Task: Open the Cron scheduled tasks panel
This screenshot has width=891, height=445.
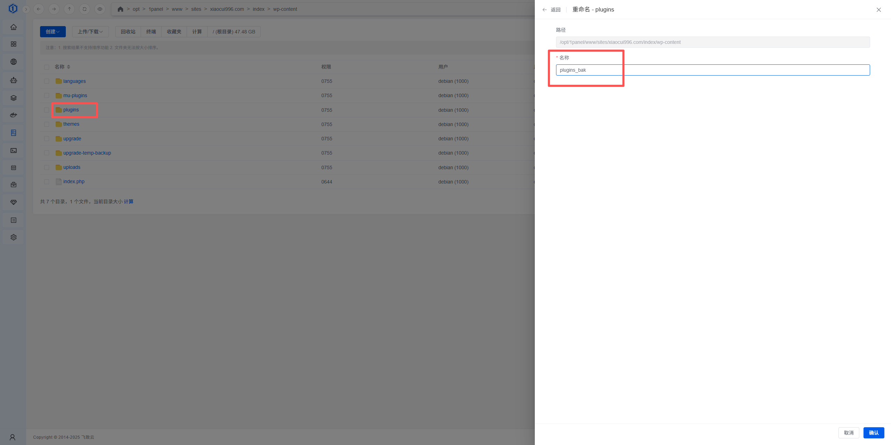Action: click(x=13, y=167)
